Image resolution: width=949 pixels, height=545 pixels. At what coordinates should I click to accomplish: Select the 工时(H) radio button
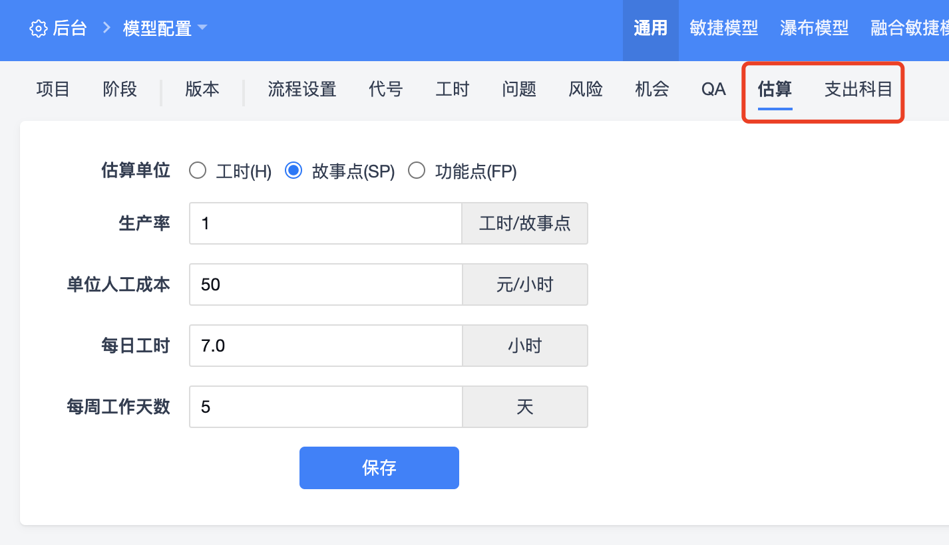pyautogui.click(x=198, y=171)
